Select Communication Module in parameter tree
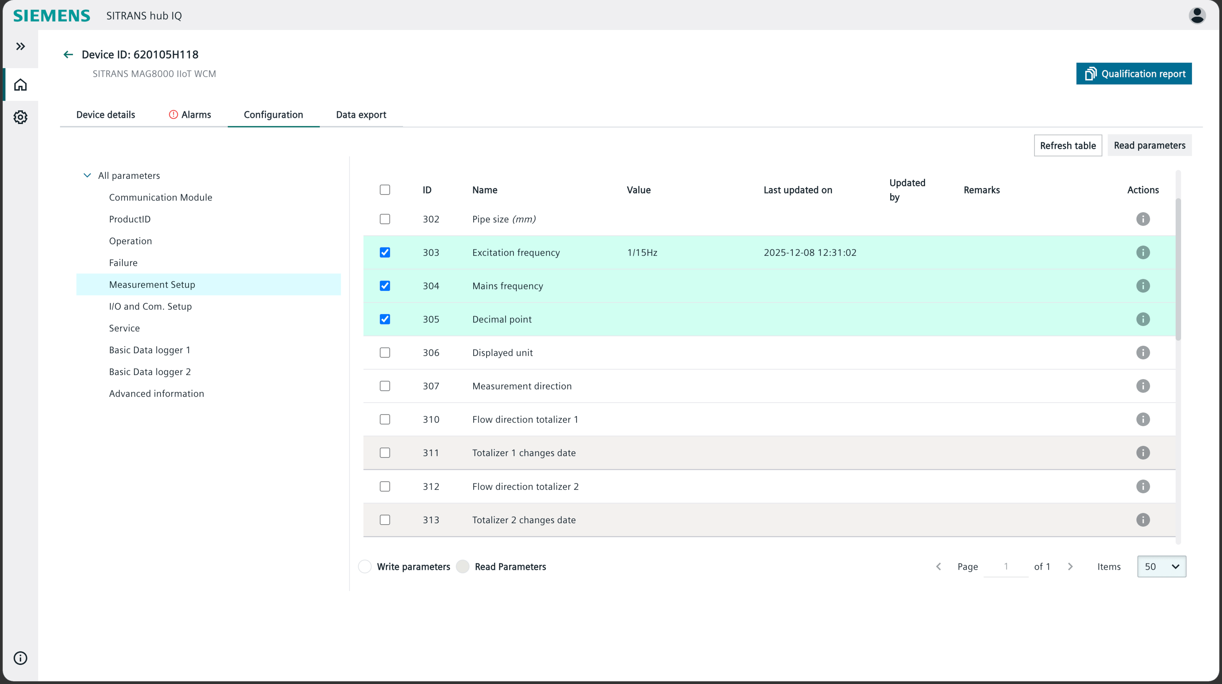Screen dimensions: 1222x684 click(160, 197)
